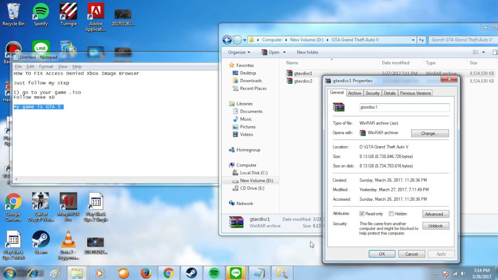Switch to the Security tab in Properties

[x=372, y=93]
